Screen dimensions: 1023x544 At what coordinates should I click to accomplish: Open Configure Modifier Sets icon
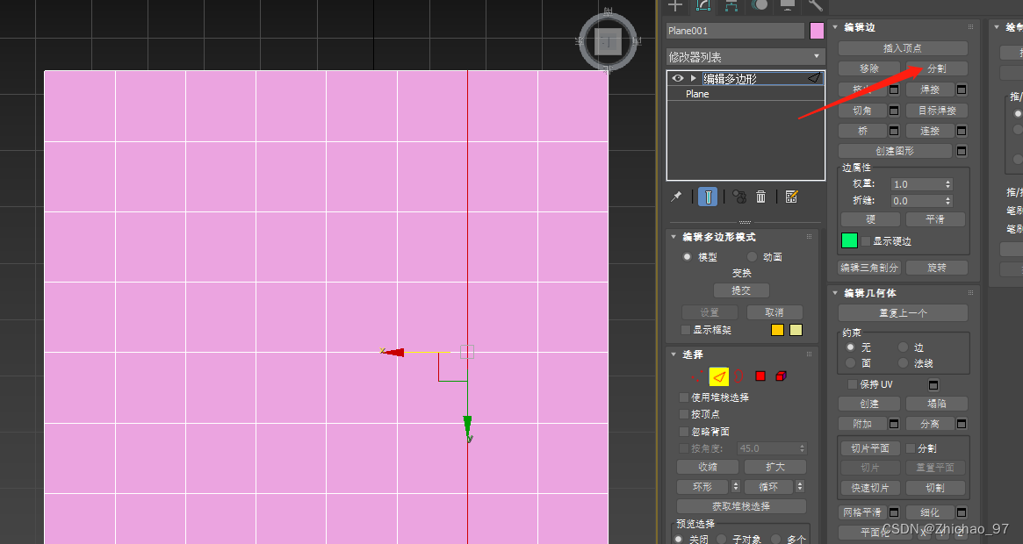[791, 197]
